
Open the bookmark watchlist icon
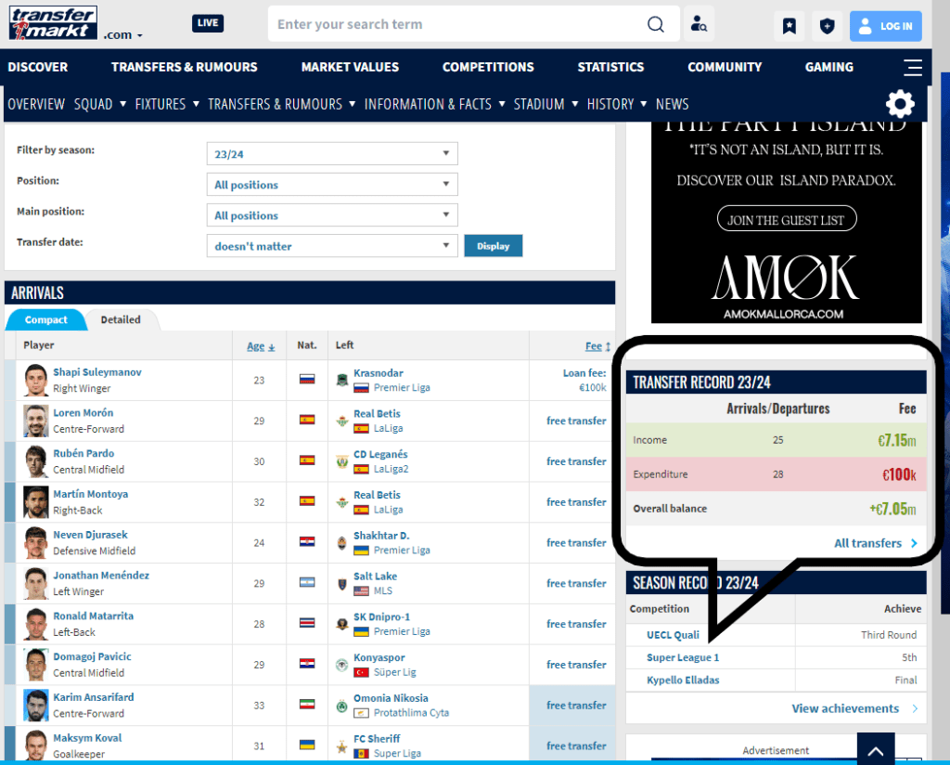pyautogui.click(x=789, y=26)
